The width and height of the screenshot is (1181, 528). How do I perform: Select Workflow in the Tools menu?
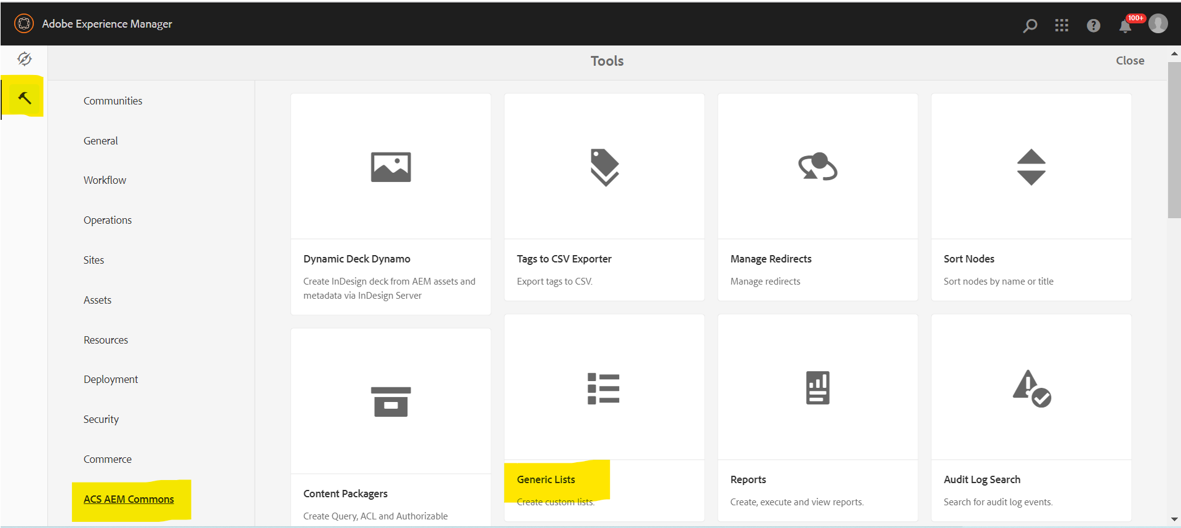[x=105, y=180]
